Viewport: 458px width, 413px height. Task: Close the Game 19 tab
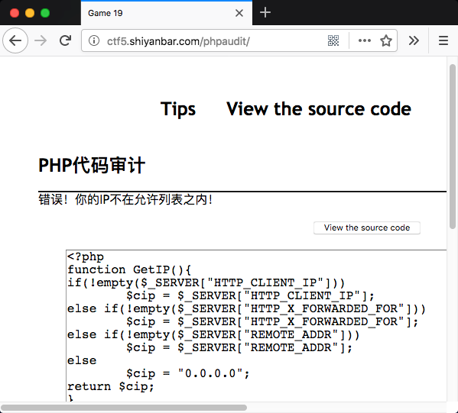coord(239,13)
